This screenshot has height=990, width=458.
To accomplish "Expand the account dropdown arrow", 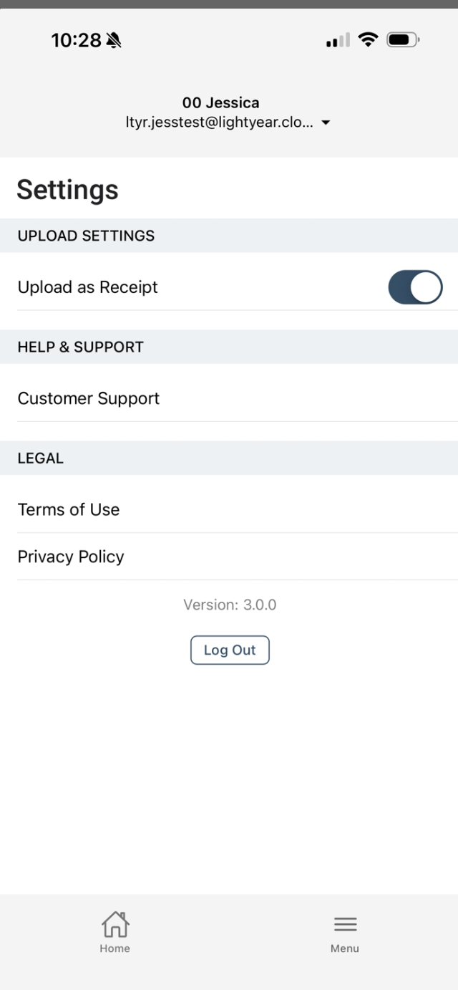I will (x=326, y=123).
